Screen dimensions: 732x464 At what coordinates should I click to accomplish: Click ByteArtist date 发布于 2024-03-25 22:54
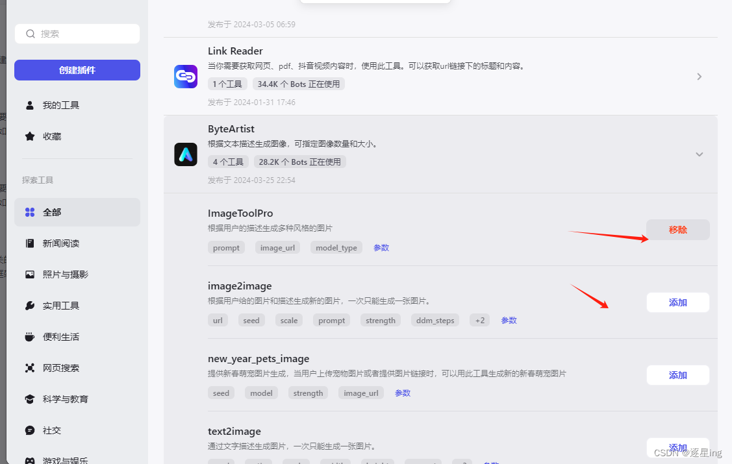click(x=251, y=180)
